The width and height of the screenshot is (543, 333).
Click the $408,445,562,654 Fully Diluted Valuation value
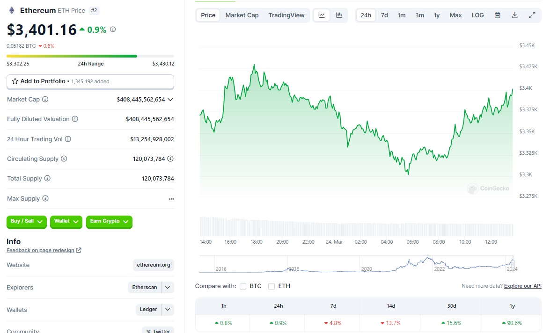150,119
